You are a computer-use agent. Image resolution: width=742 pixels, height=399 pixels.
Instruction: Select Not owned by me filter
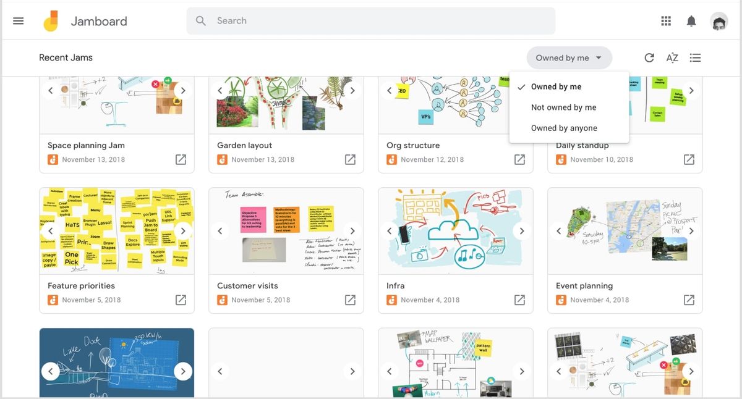coord(563,107)
